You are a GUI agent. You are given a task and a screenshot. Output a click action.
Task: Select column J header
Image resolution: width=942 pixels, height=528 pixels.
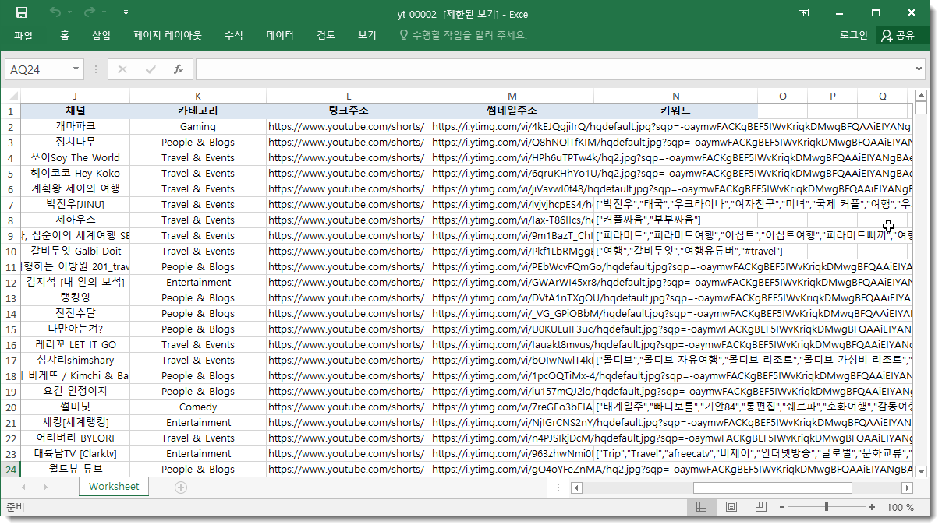[x=75, y=96]
